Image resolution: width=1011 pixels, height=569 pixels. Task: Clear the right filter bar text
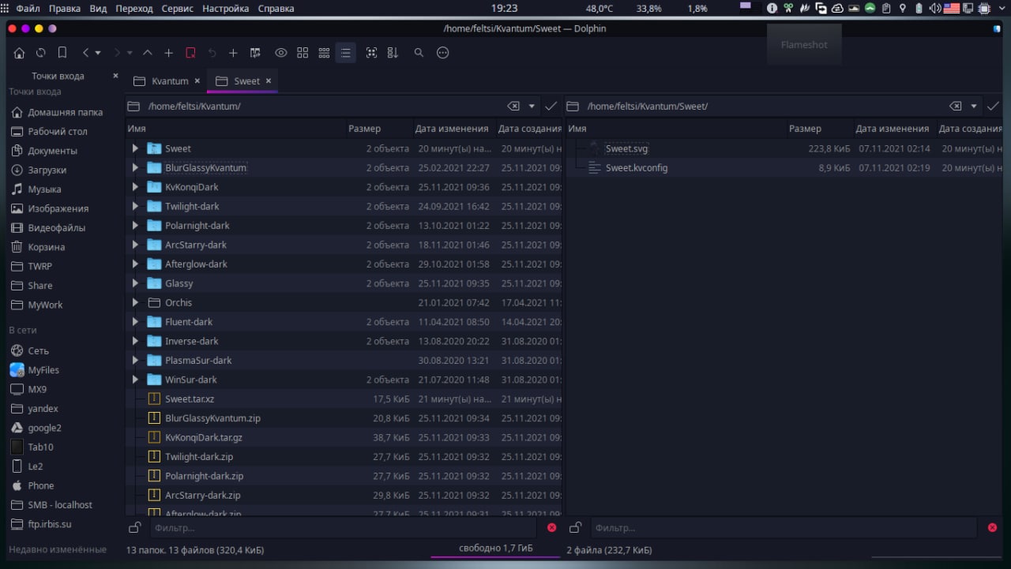[x=992, y=528]
